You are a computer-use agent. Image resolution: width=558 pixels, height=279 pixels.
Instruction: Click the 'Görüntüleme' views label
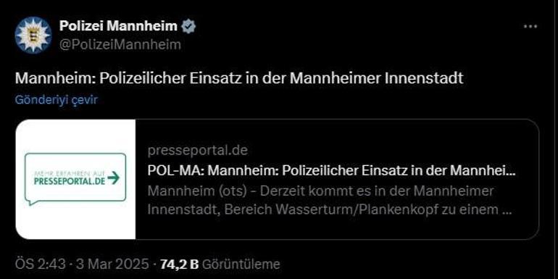click(x=241, y=264)
